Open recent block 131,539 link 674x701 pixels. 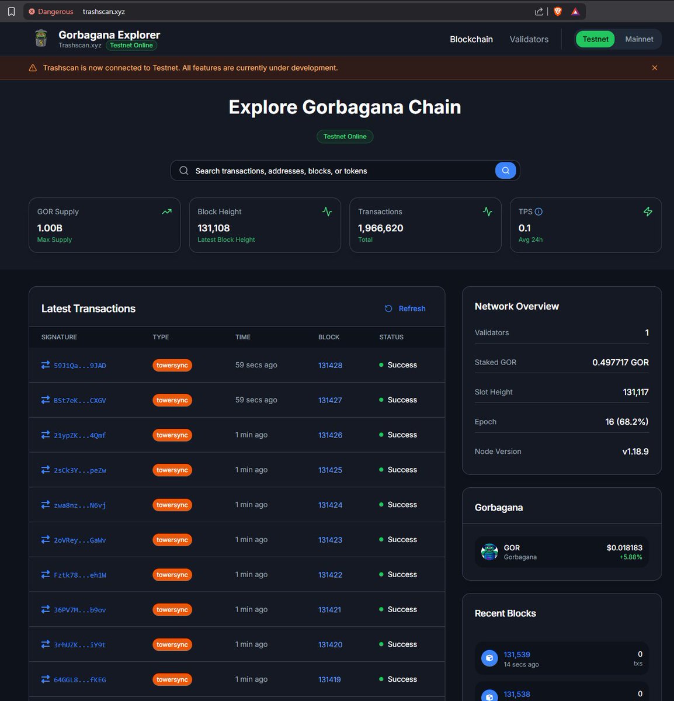point(517,654)
